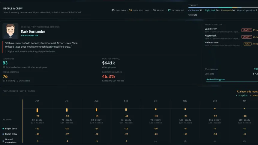258x145 pixels.
Task: Select the Maintenance needs-attention item
Action: pos(231,44)
